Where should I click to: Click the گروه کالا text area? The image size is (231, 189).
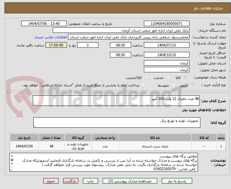click(x=117, y=122)
